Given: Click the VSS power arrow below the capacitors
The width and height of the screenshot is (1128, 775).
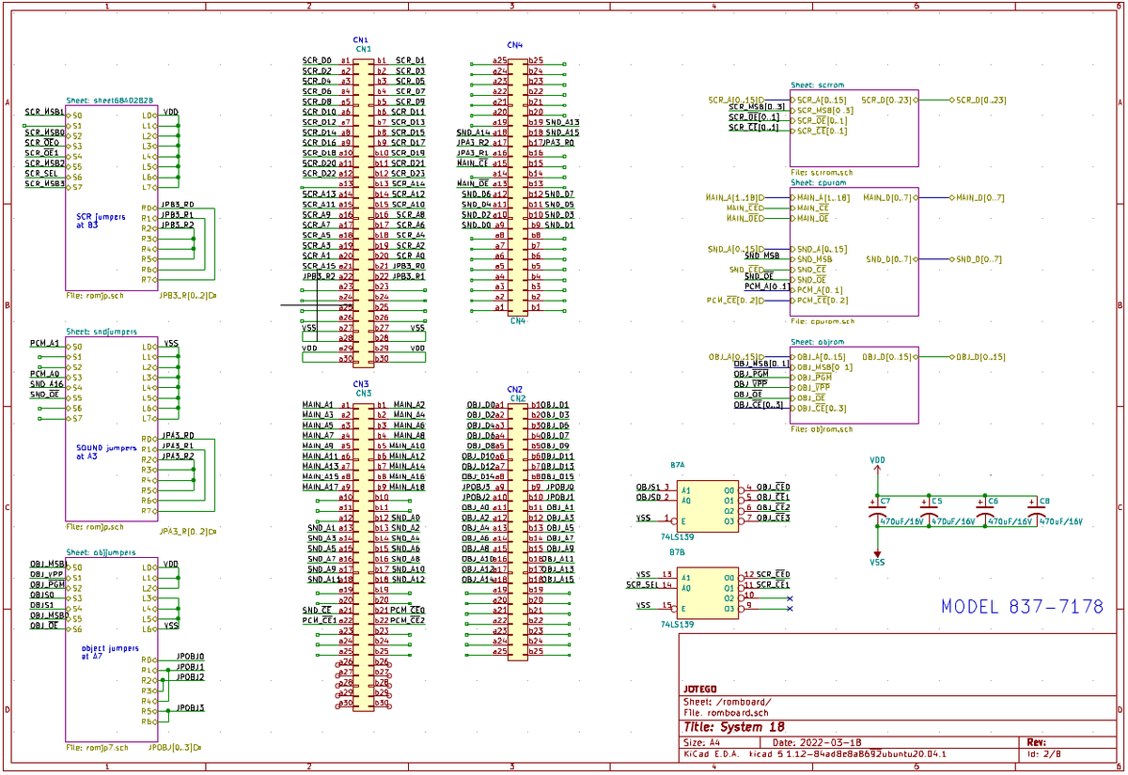Looking at the screenshot, I should [877, 553].
